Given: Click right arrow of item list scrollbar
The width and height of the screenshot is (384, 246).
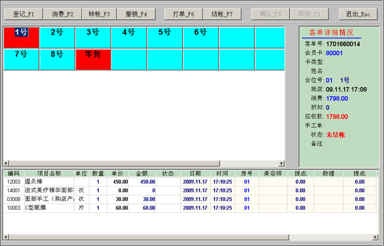Looking at the screenshot, I should click(375, 237).
